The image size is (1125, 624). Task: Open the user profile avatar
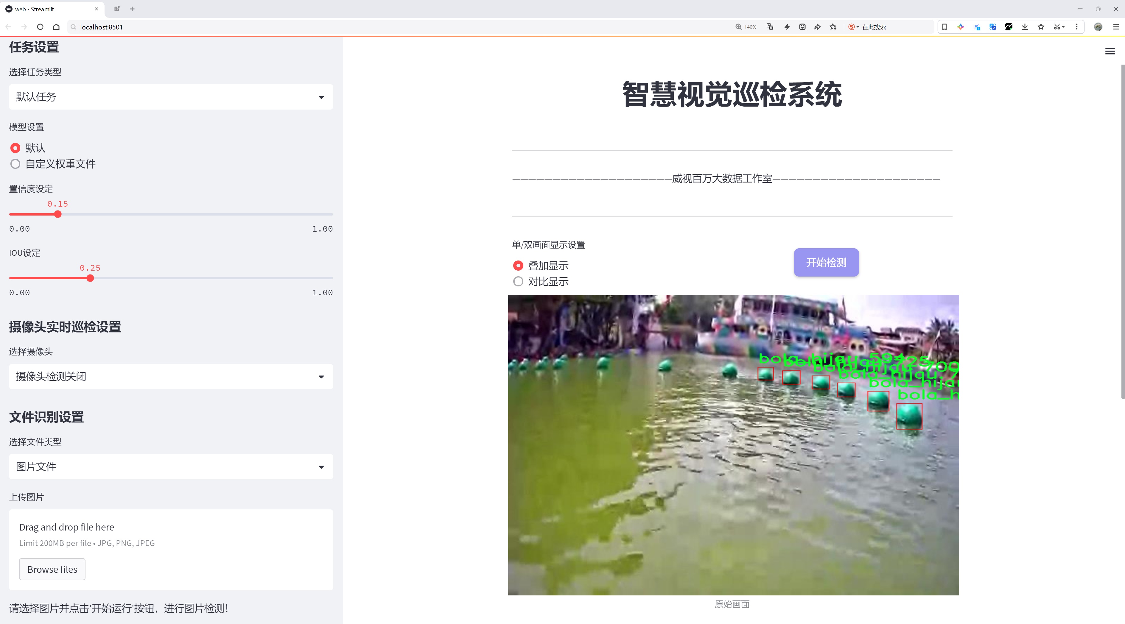(1098, 27)
